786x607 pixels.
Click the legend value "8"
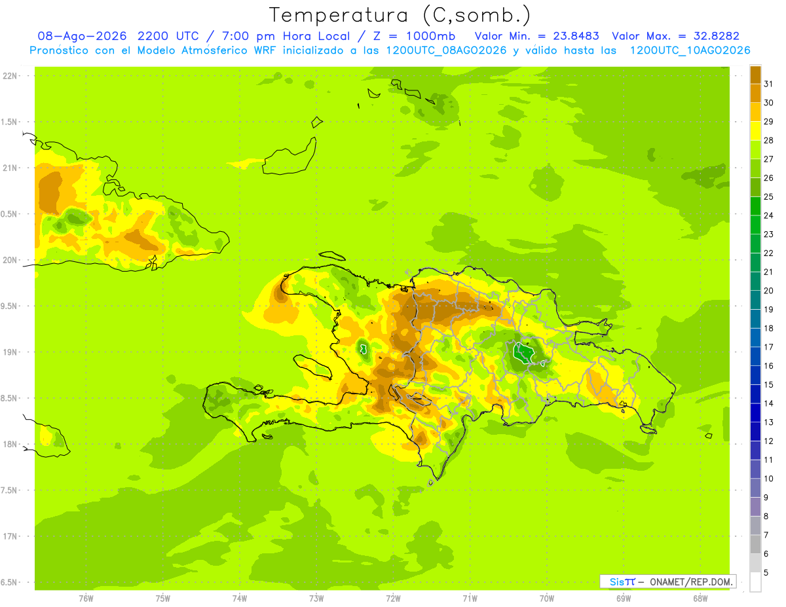pyautogui.click(x=766, y=517)
